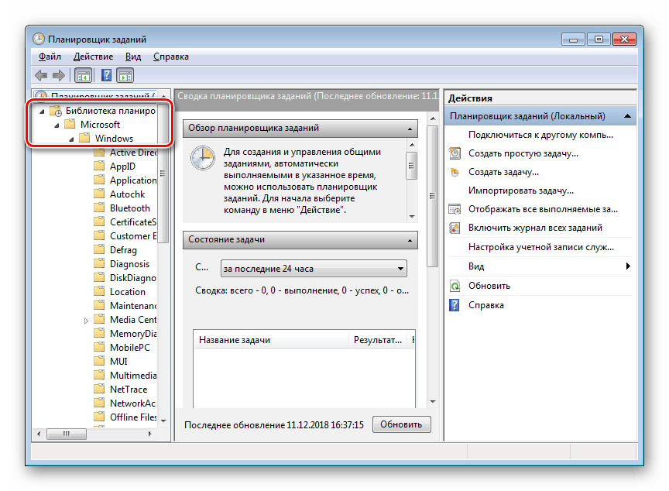Open the Help toolbar icon

(x=106, y=75)
